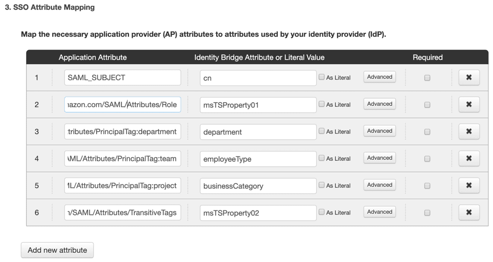Edit the businessCategory value field
The width and height of the screenshot is (493, 262).
pyautogui.click(x=258, y=186)
